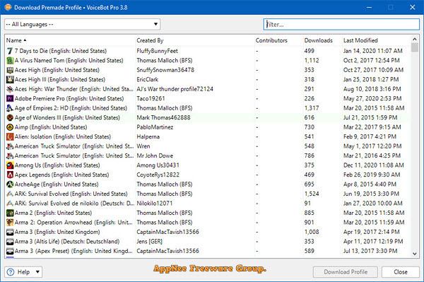This screenshot has height=282, width=424.
Task: Click creator AJ's War thunder profile72124
Action: [x=175, y=89]
